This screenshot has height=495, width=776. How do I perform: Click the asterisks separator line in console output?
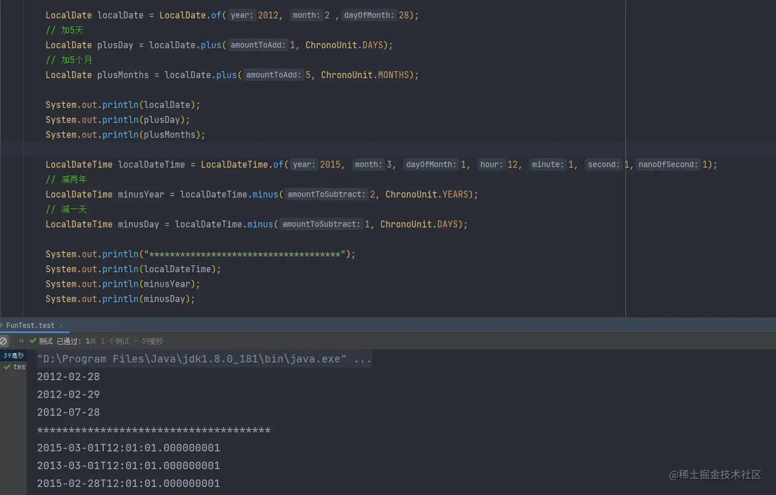click(x=154, y=430)
